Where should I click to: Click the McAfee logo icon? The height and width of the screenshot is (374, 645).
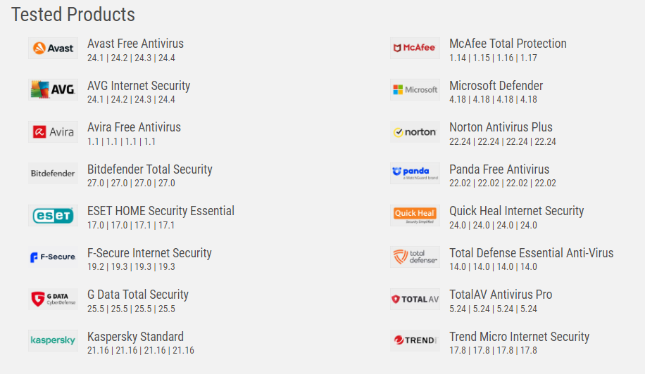tap(415, 49)
